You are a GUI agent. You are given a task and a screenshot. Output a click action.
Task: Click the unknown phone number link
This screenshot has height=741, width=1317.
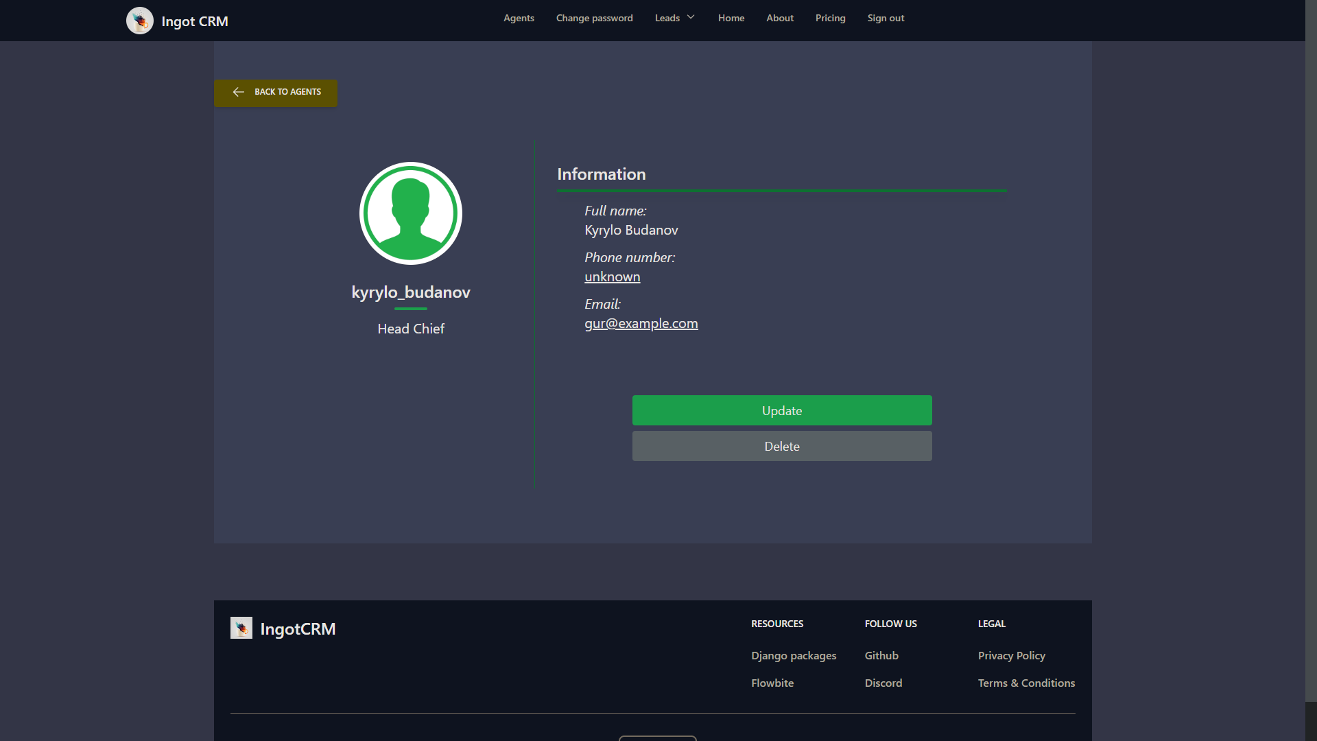pyautogui.click(x=613, y=277)
